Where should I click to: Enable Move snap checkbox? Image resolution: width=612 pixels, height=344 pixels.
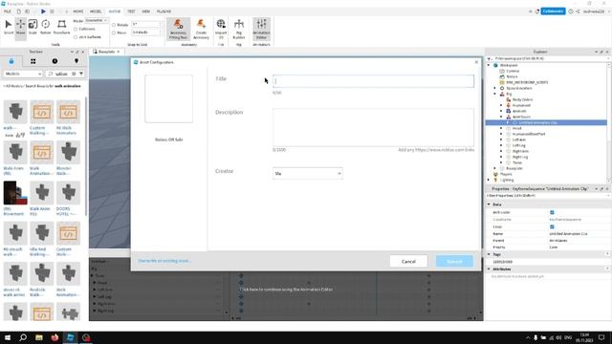click(x=114, y=32)
